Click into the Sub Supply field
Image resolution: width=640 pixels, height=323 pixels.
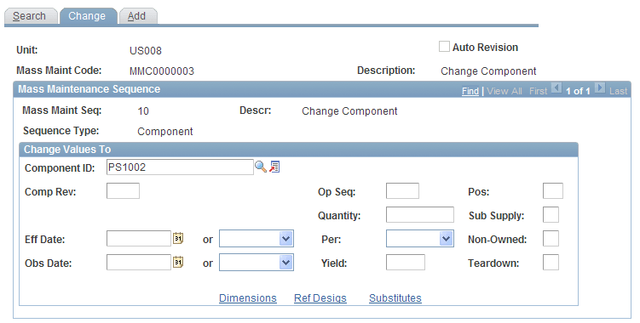[551, 215]
